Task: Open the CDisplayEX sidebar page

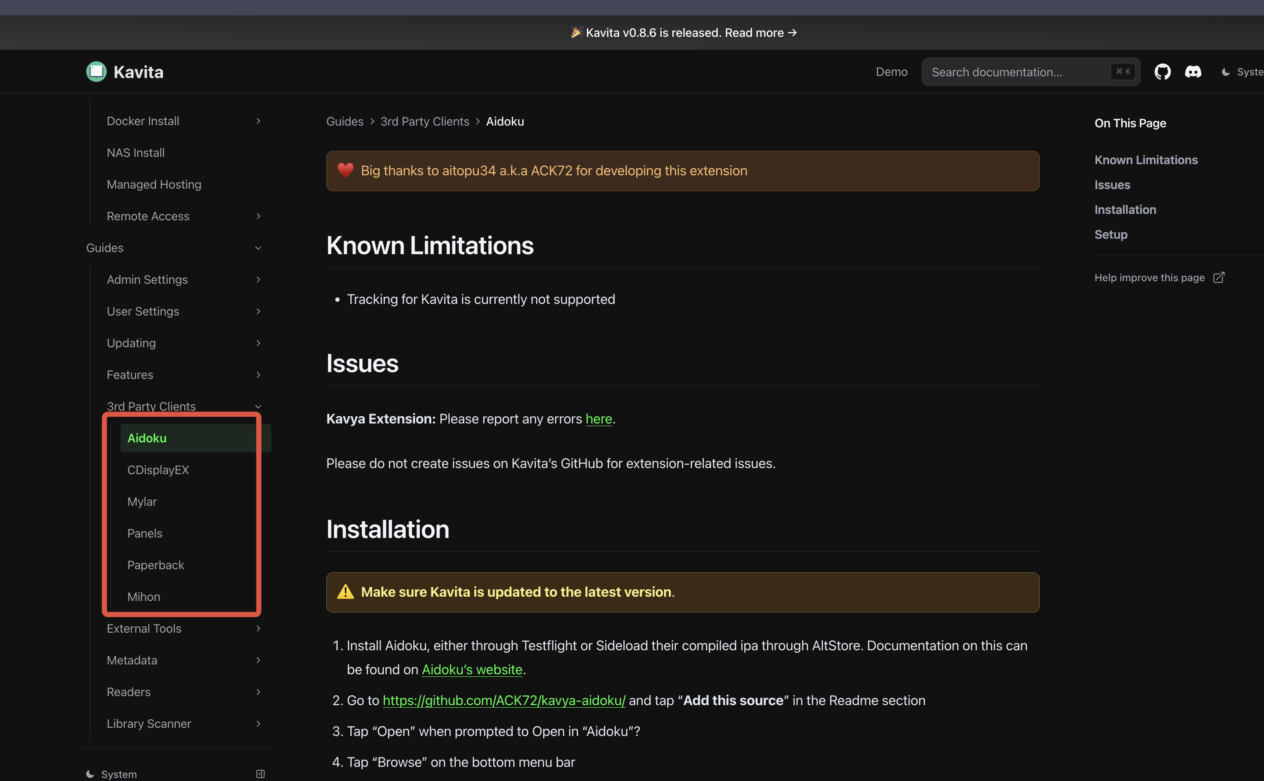Action: (158, 470)
